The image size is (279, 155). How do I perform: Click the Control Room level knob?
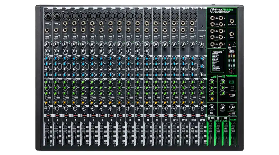point(222,107)
